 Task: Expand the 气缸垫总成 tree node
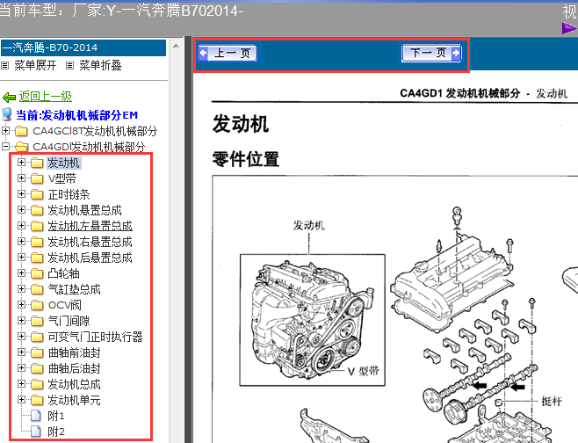point(21,289)
